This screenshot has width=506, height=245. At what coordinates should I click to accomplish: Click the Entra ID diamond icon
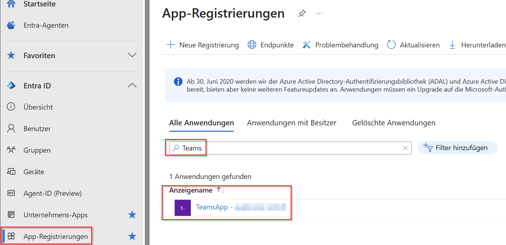point(11,85)
